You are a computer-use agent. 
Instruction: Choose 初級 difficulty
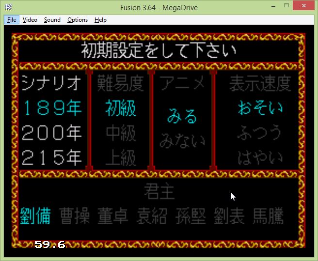pos(121,108)
